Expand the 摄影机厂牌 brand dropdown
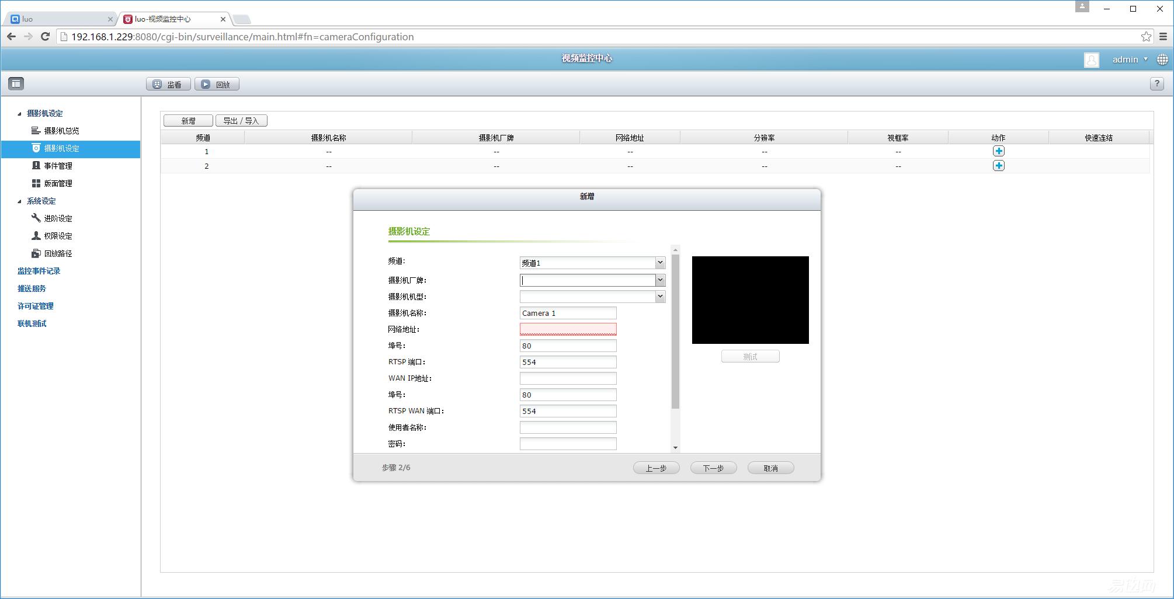Viewport: 1174px width, 599px height. 659,280
